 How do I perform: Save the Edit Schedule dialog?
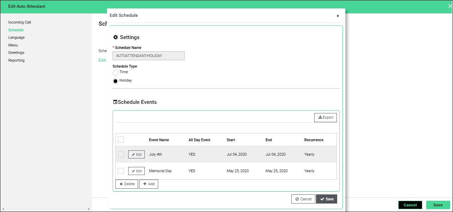pyautogui.click(x=326, y=199)
